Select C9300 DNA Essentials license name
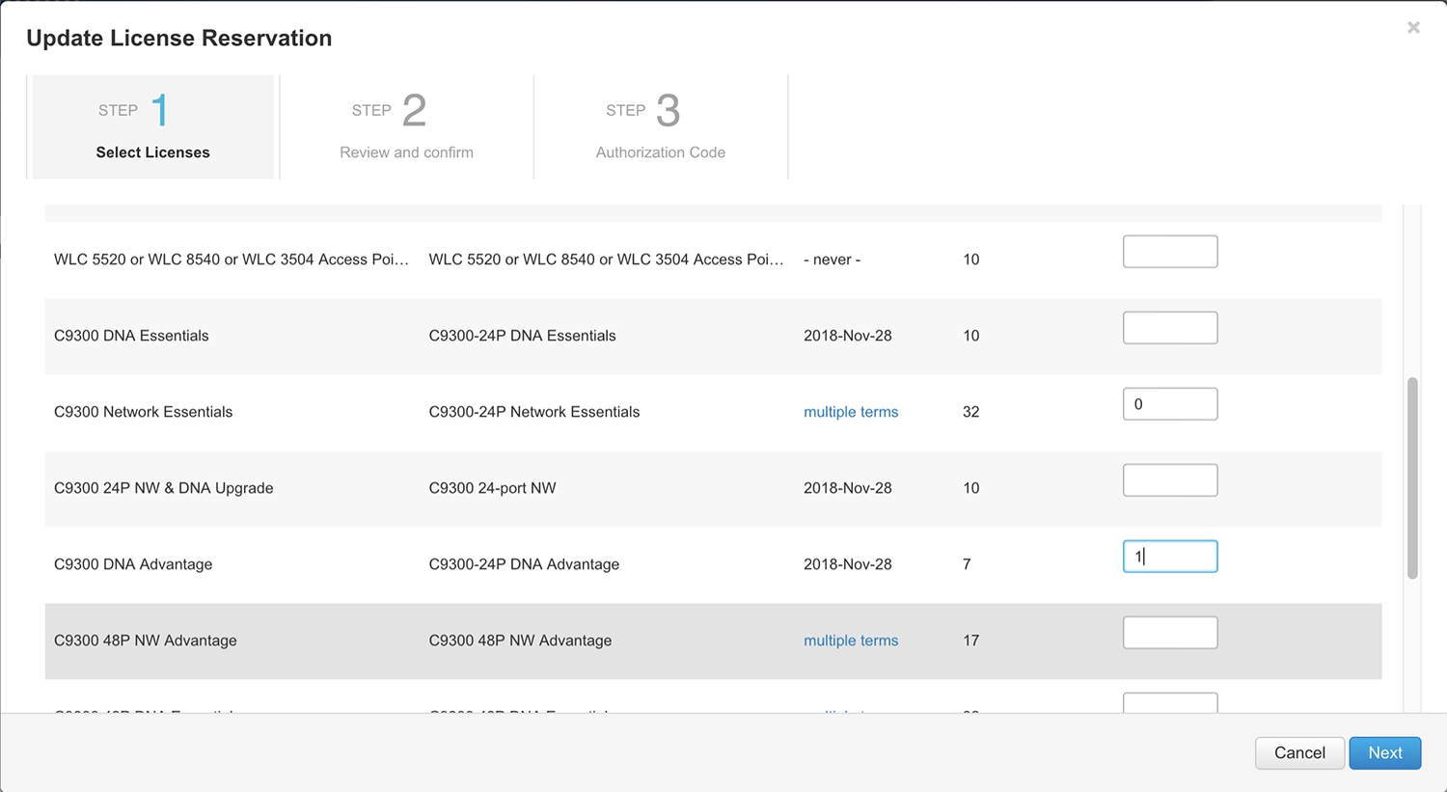This screenshot has height=792, width=1447. 131,336
